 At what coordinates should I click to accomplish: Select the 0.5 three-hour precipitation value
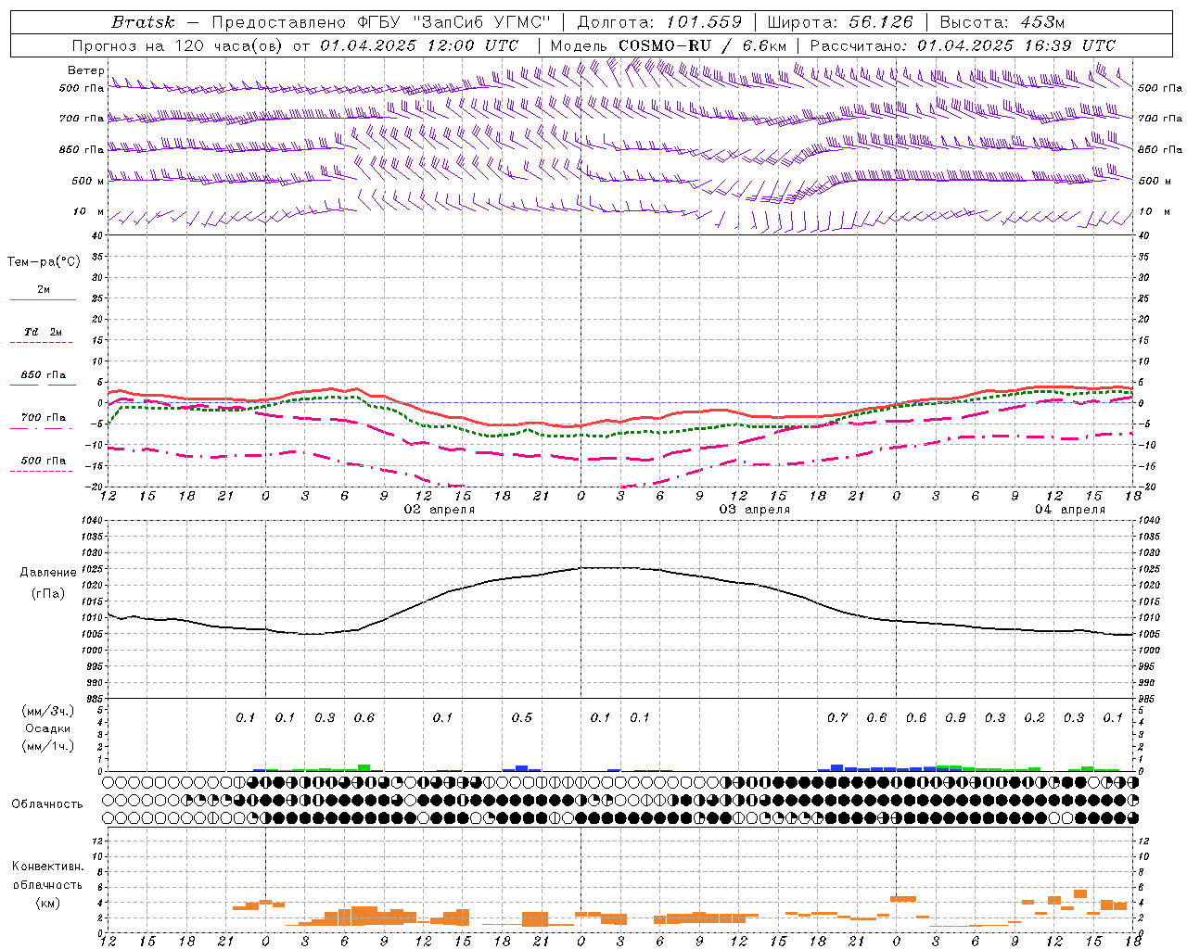coord(522,718)
